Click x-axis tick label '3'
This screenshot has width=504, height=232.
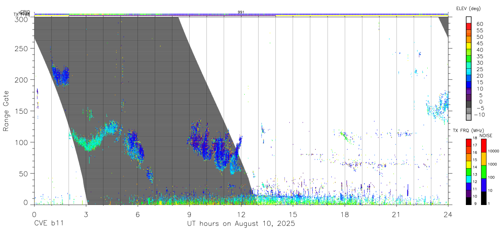point(86,214)
